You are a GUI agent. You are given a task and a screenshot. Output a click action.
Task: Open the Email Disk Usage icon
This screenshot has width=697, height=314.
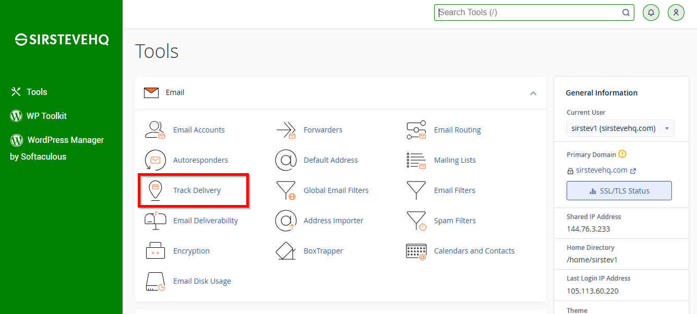tap(155, 281)
